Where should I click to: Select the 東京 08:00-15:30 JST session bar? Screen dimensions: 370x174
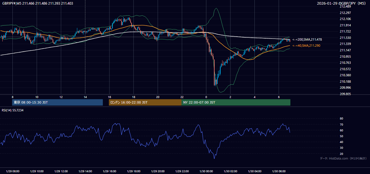click(57, 102)
